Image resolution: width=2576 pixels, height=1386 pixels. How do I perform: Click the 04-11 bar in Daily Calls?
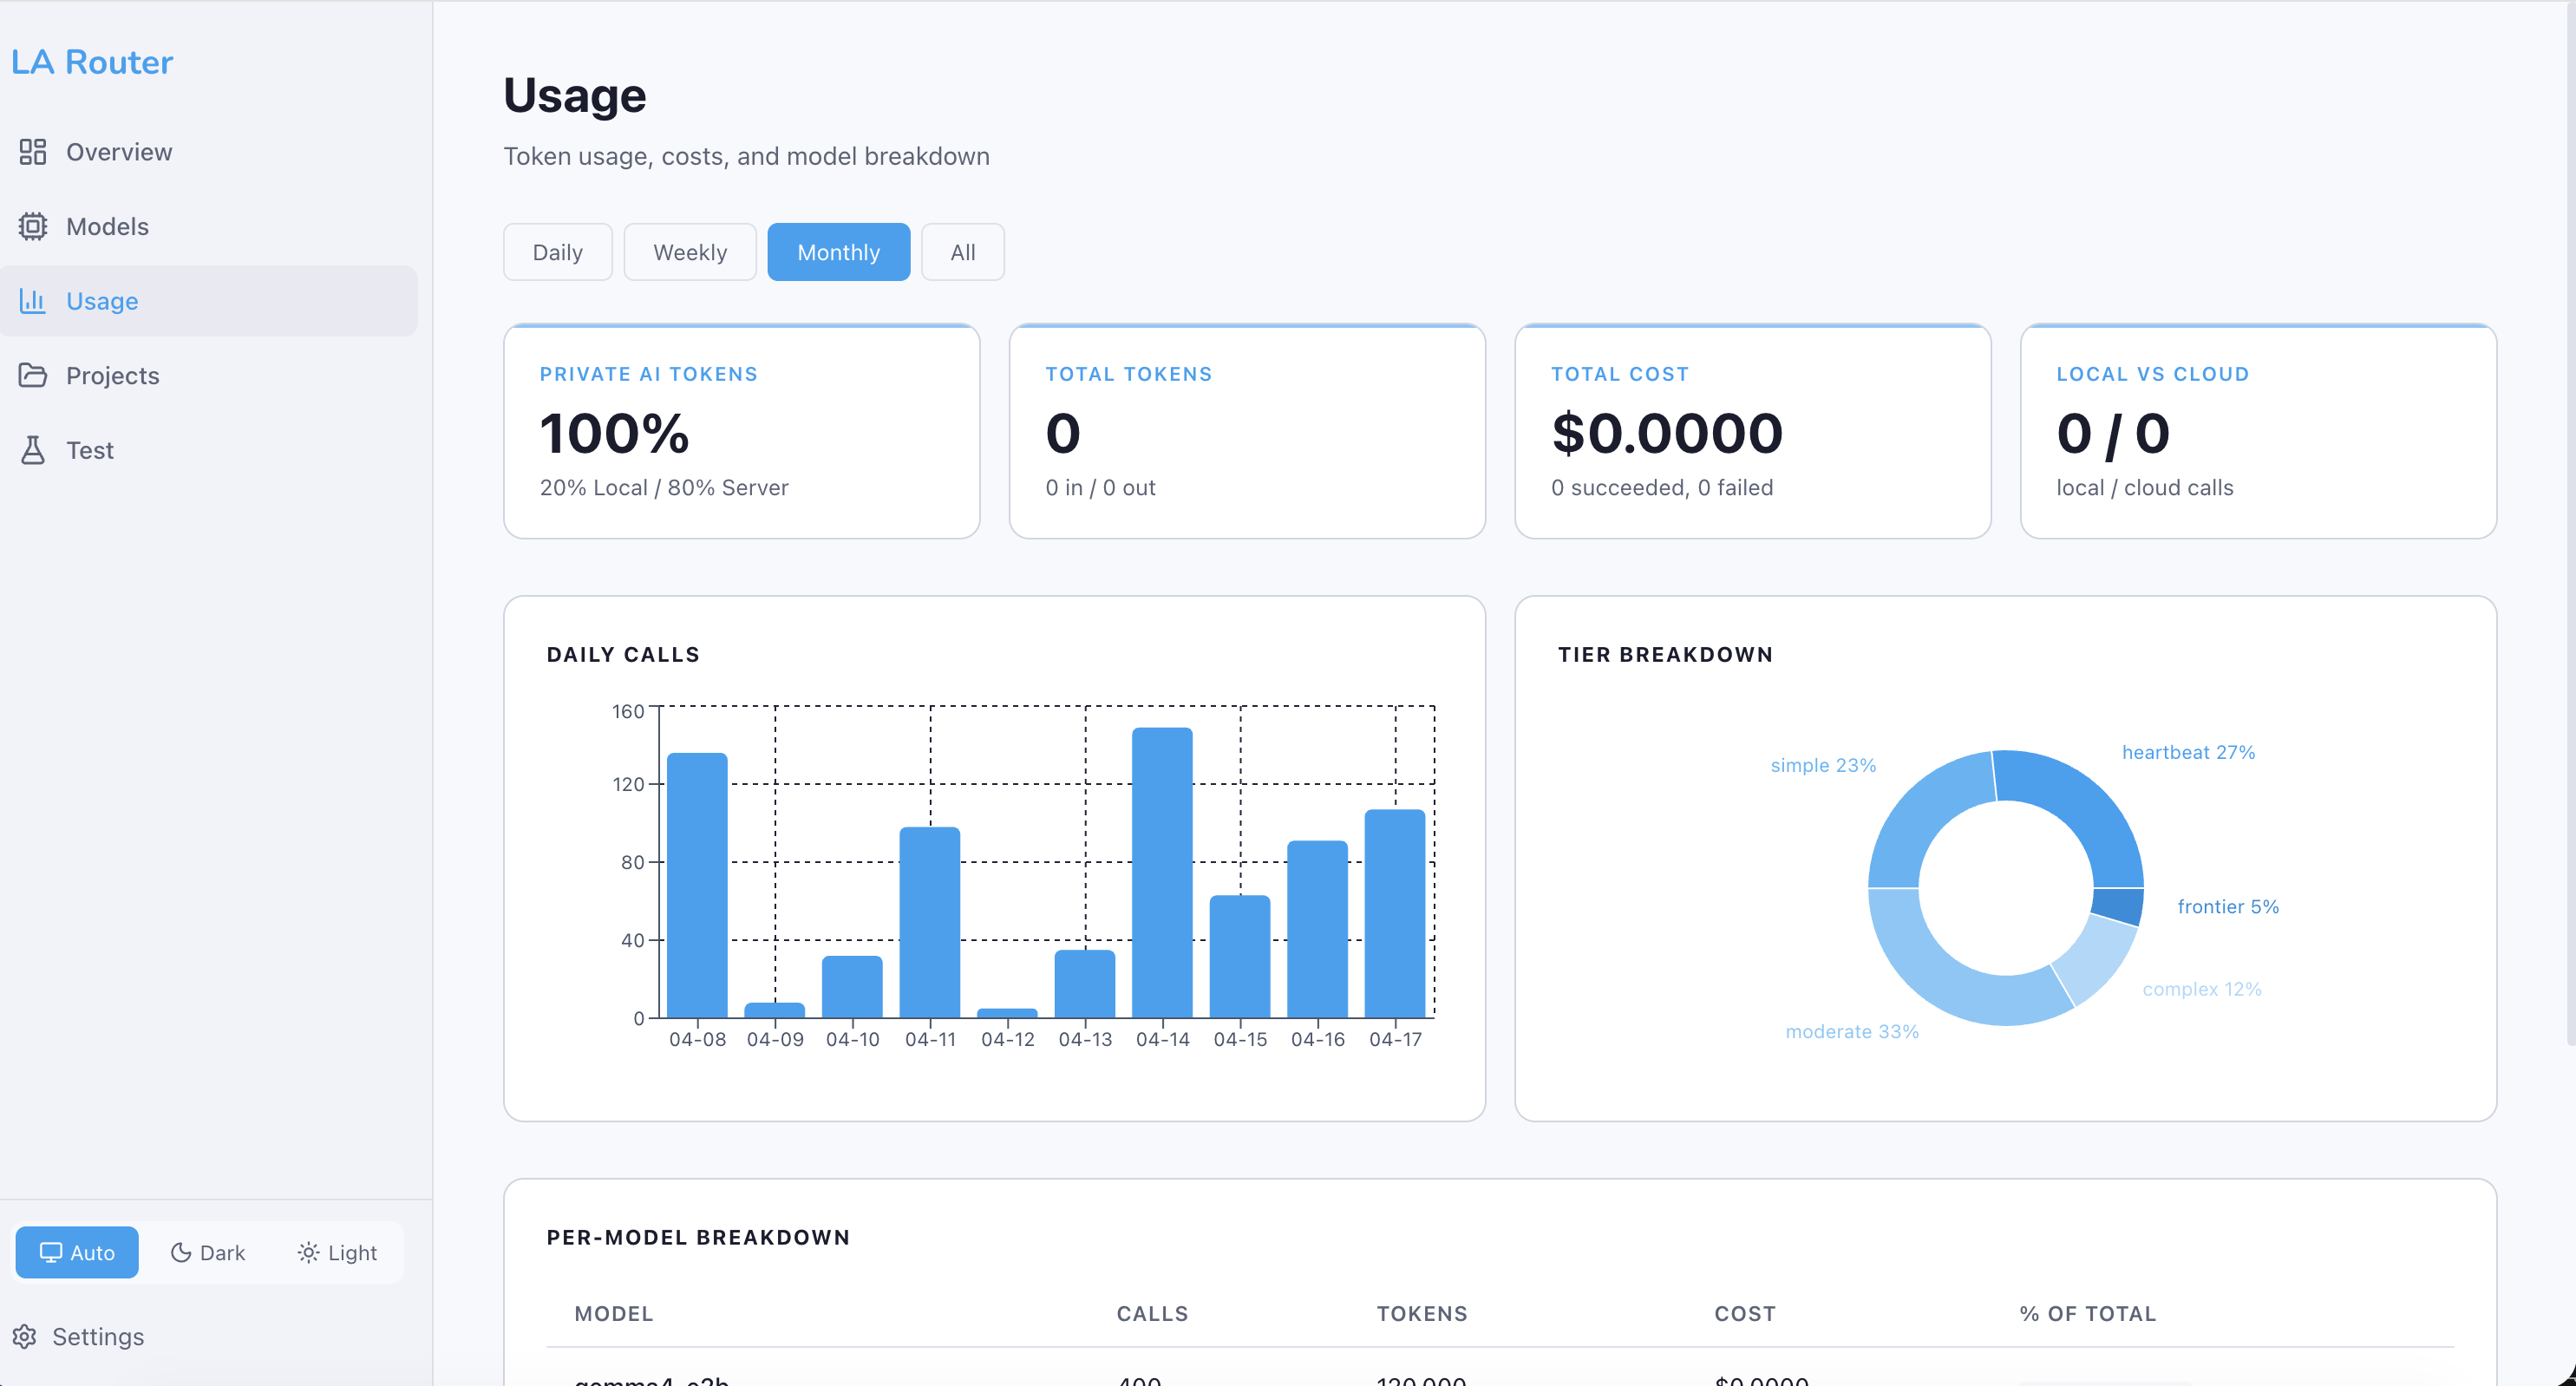click(930, 922)
